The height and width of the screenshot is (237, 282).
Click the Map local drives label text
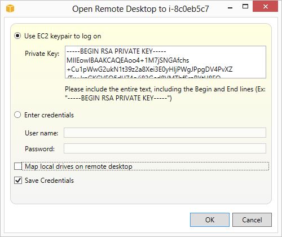pos(78,166)
